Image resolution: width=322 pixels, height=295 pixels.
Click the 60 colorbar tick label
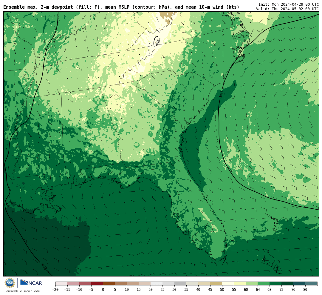click(246, 290)
